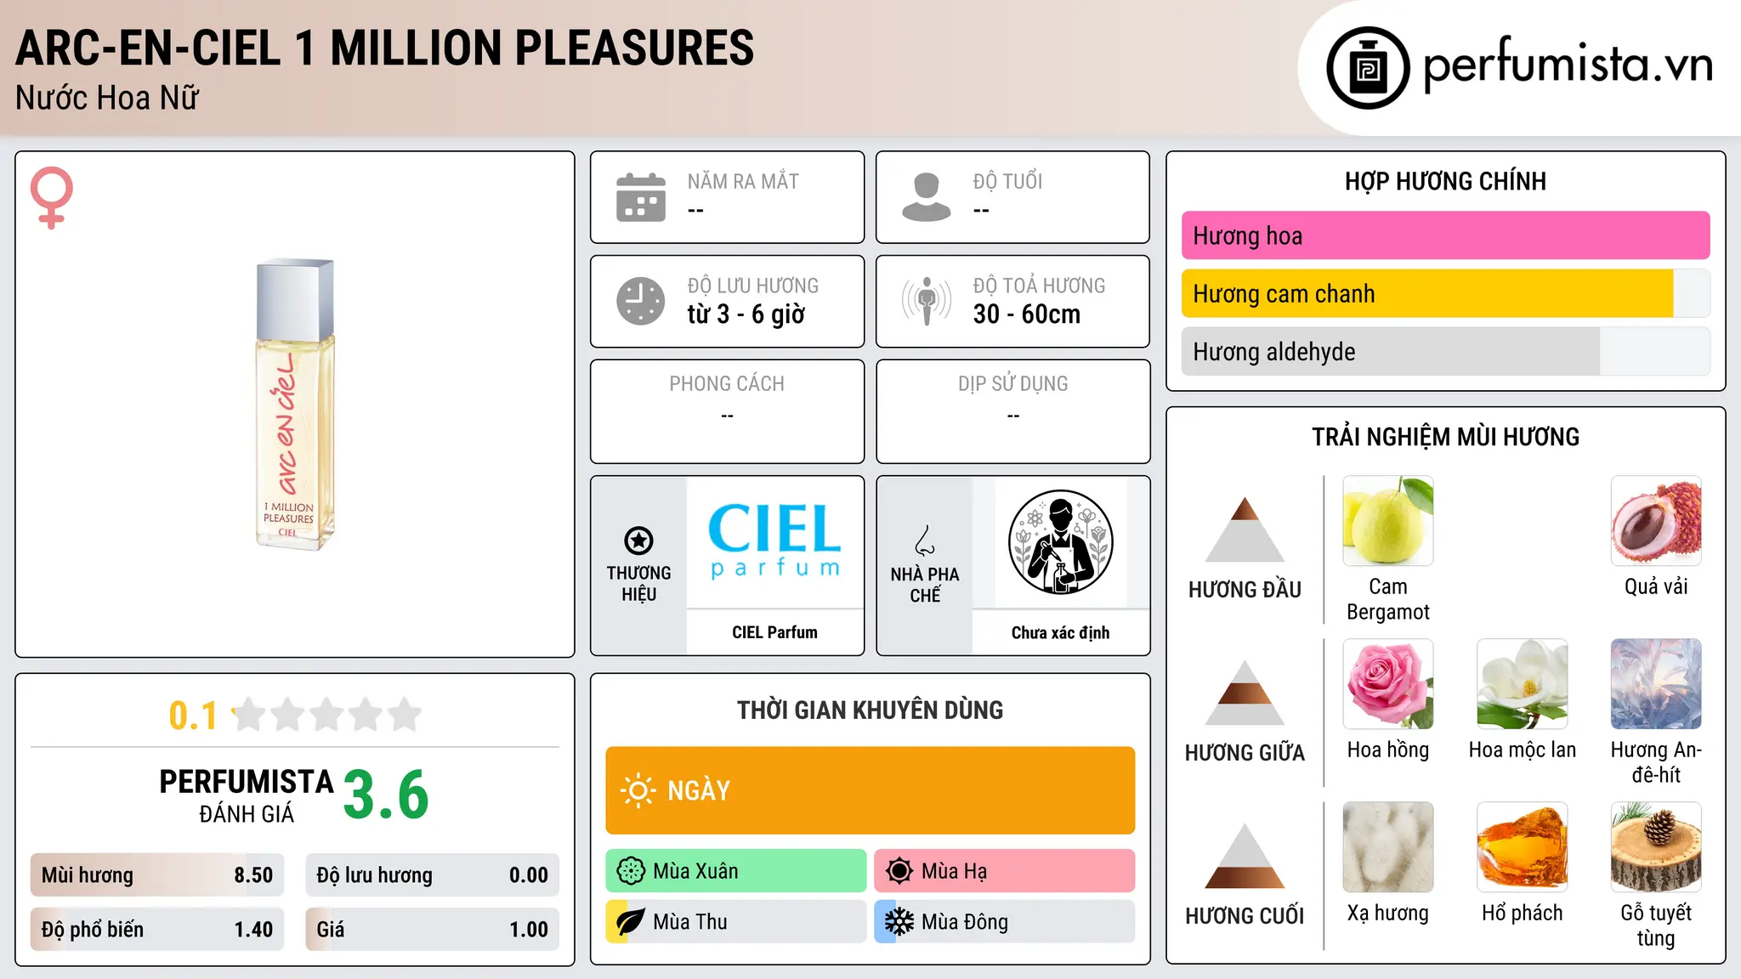Click the NĂM RA MẮT label

pyautogui.click(x=743, y=181)
